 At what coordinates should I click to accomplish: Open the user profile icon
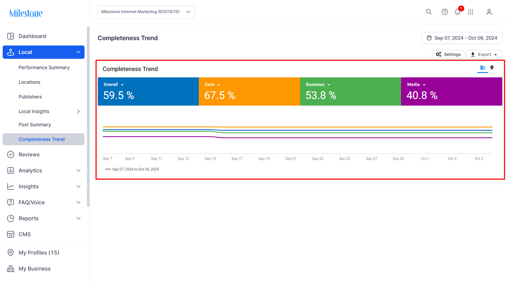[x=489, y=12]
